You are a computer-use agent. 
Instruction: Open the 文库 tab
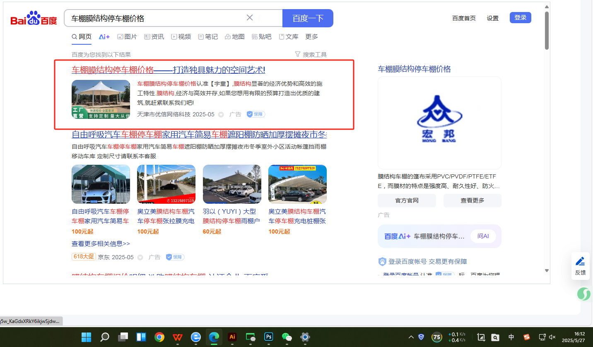tap(289, 37)
